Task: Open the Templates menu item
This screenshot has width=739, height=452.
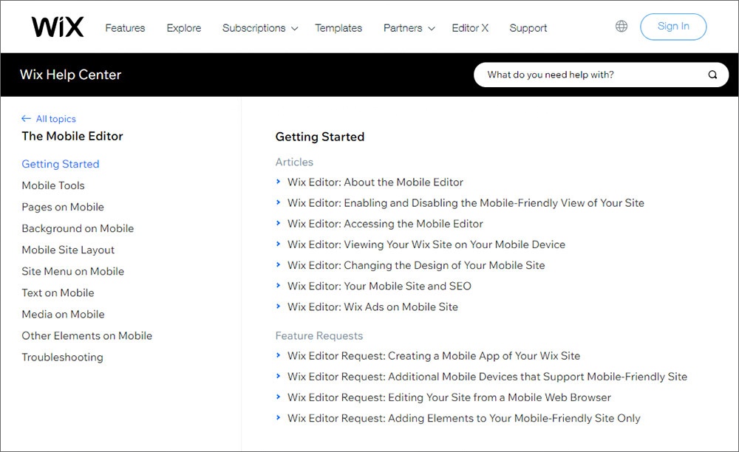Action: click(338, 28)
